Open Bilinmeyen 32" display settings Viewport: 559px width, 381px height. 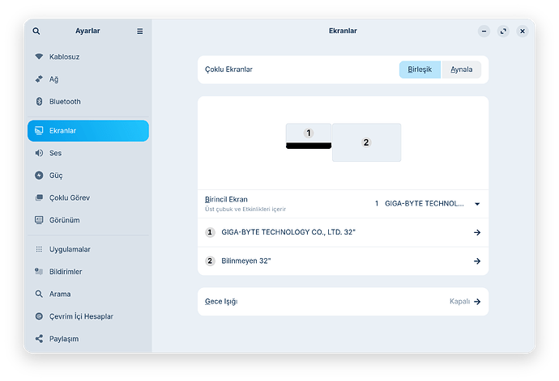[x=343, y=261]
